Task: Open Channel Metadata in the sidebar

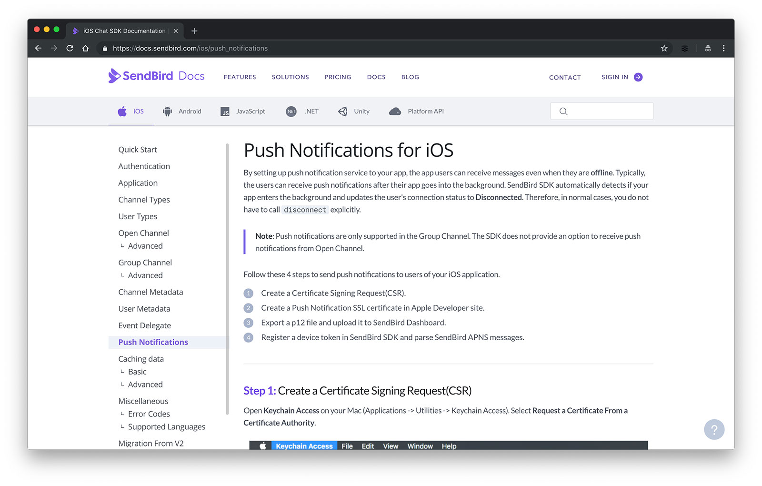Action: pos(150,292)
